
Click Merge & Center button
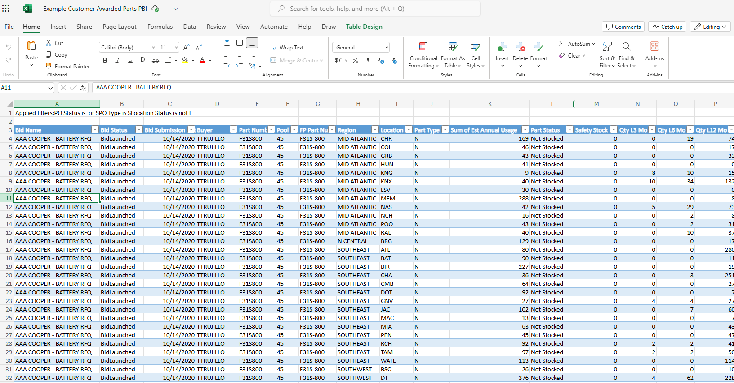pyautogui.click(x=296, y=60)
